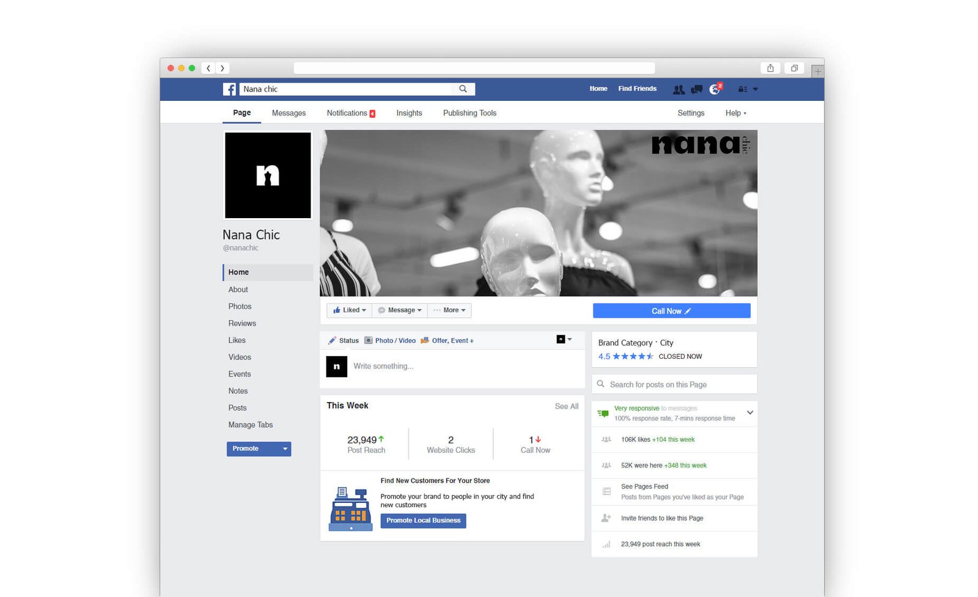Switch to the Insights tab
Image resolution: width=978 pixels, height=597 pixels.
pyautogui.click(x=409, y=113)
